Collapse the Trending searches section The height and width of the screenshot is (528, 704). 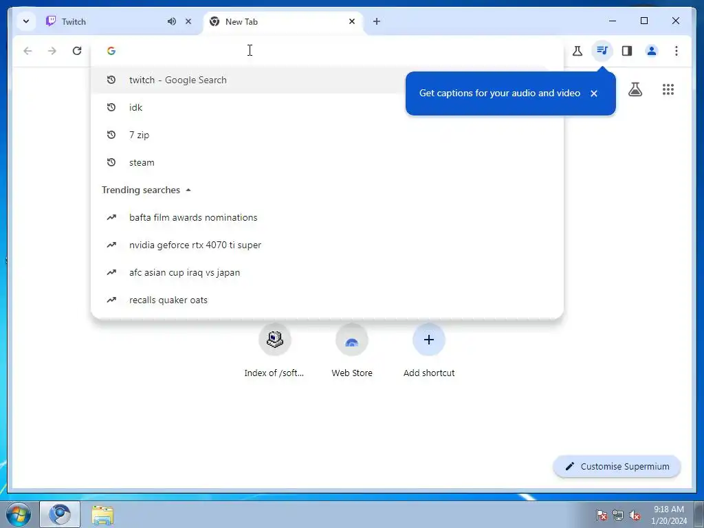[146, 190]
